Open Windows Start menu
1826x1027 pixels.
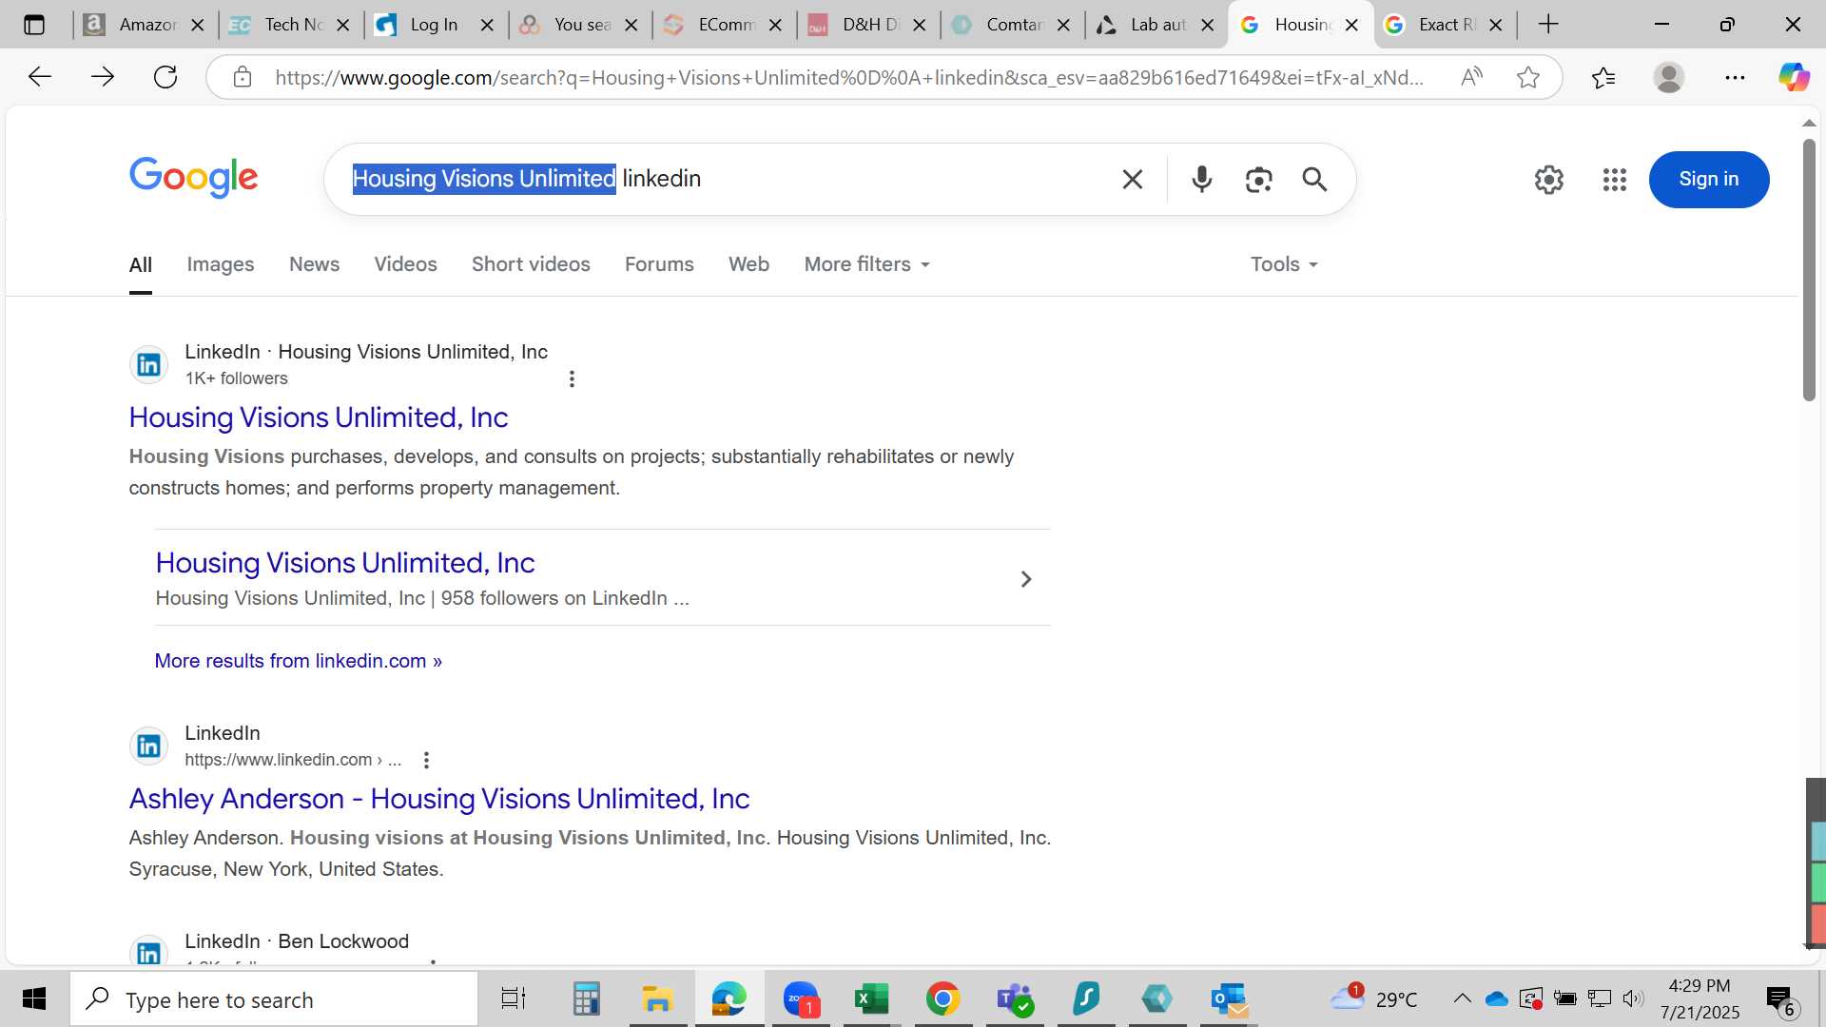[x=34, y=998]
